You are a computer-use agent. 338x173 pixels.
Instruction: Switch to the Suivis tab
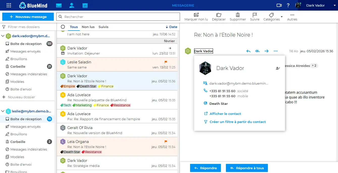[103, 27]
